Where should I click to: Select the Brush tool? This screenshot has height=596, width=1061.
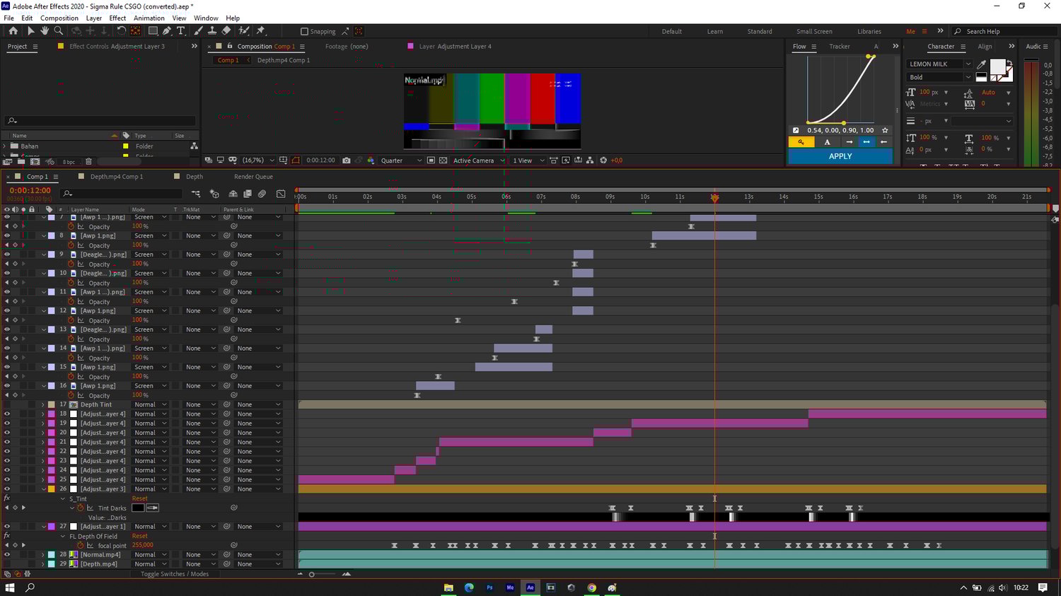[x=198, y=31]
